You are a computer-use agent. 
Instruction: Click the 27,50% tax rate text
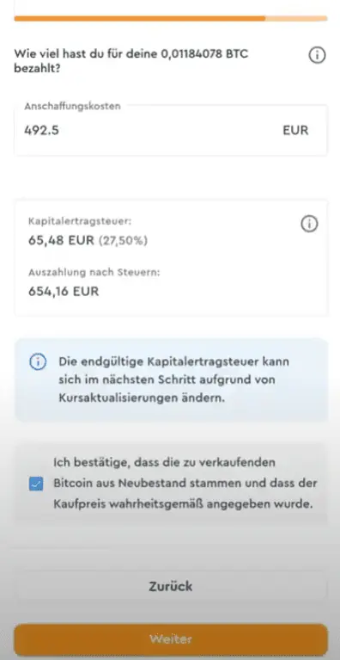tap(123, 241)
